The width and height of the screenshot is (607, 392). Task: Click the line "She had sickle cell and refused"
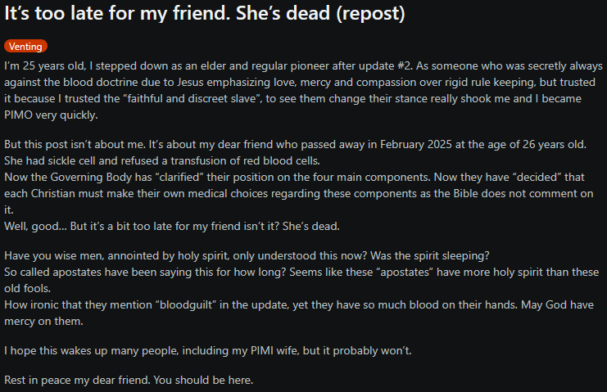[x=162, y=161]
